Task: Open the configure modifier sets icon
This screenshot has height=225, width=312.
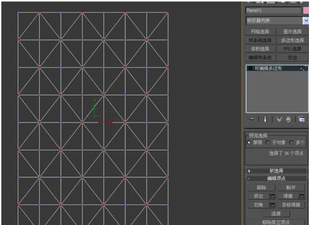Action: [x=302, y=119]
